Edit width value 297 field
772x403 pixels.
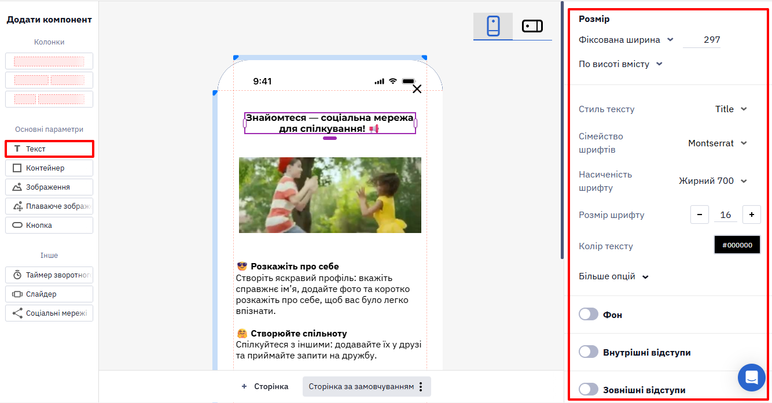tap(702, 40)
